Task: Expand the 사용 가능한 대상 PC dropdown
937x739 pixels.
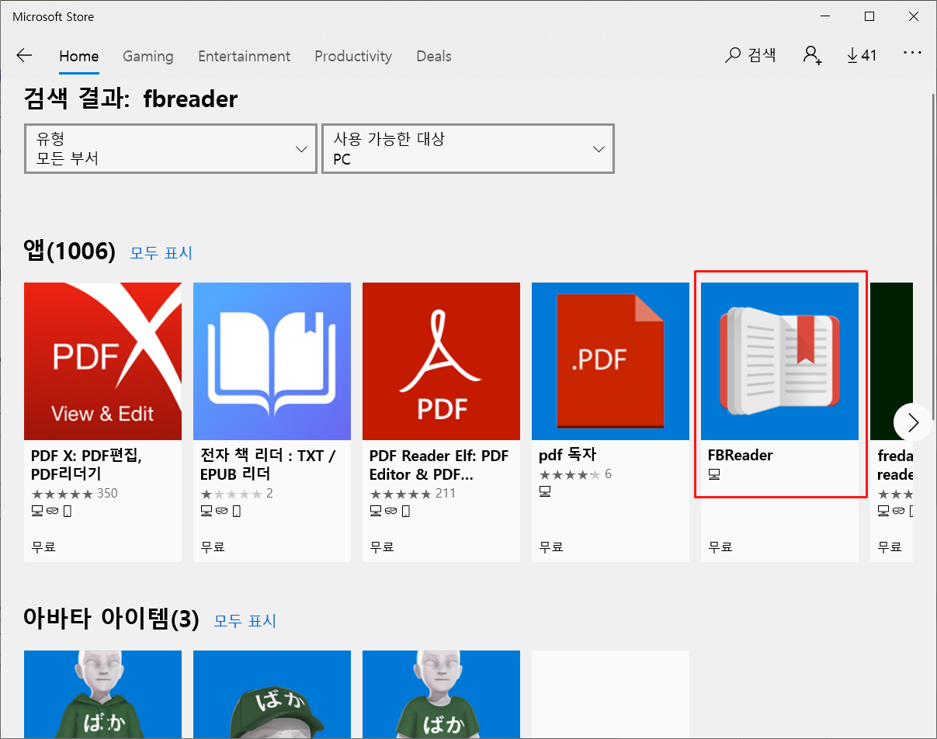Action: [468, 148]
